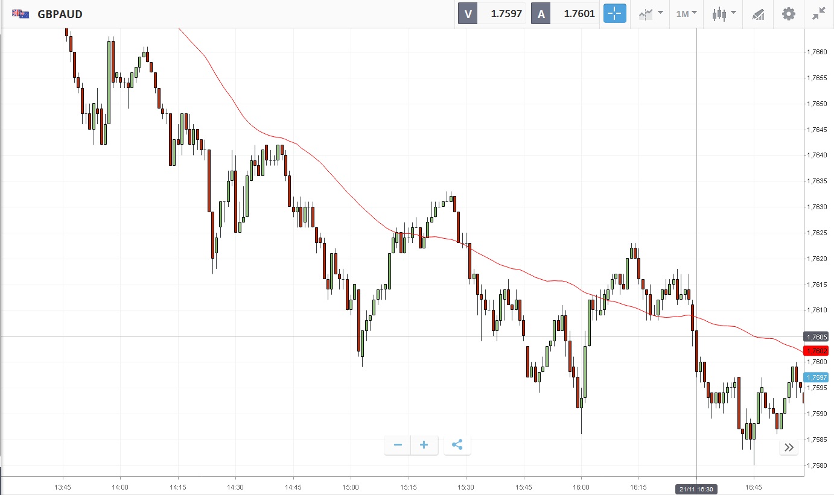834x495 pixels.
Task: Share the chart via share icon
Action: pyautogui.click(x=457, y=445)
